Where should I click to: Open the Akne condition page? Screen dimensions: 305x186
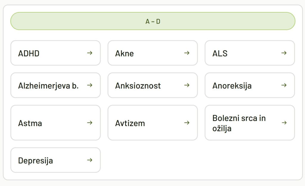(x=152, y=53)
